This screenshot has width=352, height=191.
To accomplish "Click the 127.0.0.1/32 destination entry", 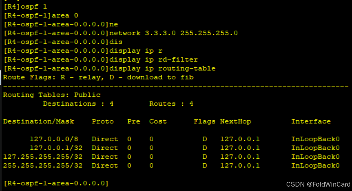I will pos(56,148).
